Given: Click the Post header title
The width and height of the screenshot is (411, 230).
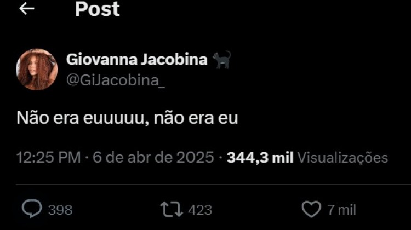Looking at the screenshot, I should coord(97,9).
